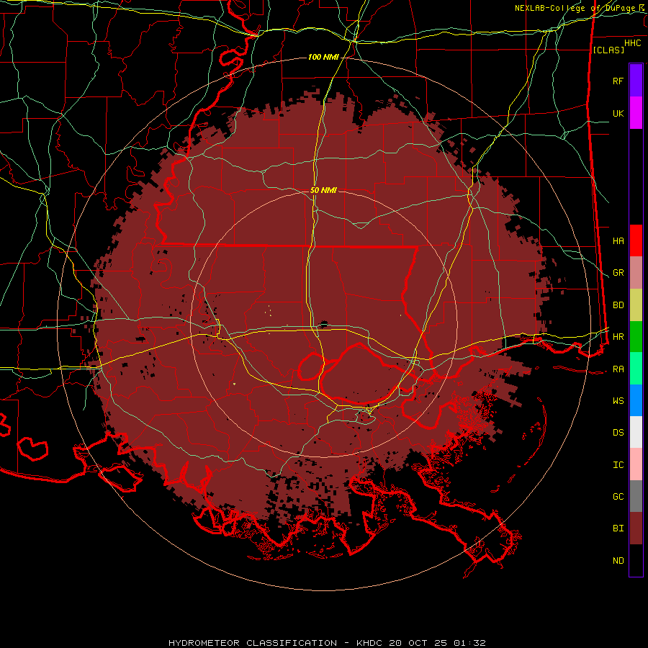Click the GR pink-brown legend swatch
648x648 pixels.
tap(636, 273)
